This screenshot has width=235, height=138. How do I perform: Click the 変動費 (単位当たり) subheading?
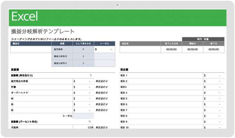click(x=22, y=75)
